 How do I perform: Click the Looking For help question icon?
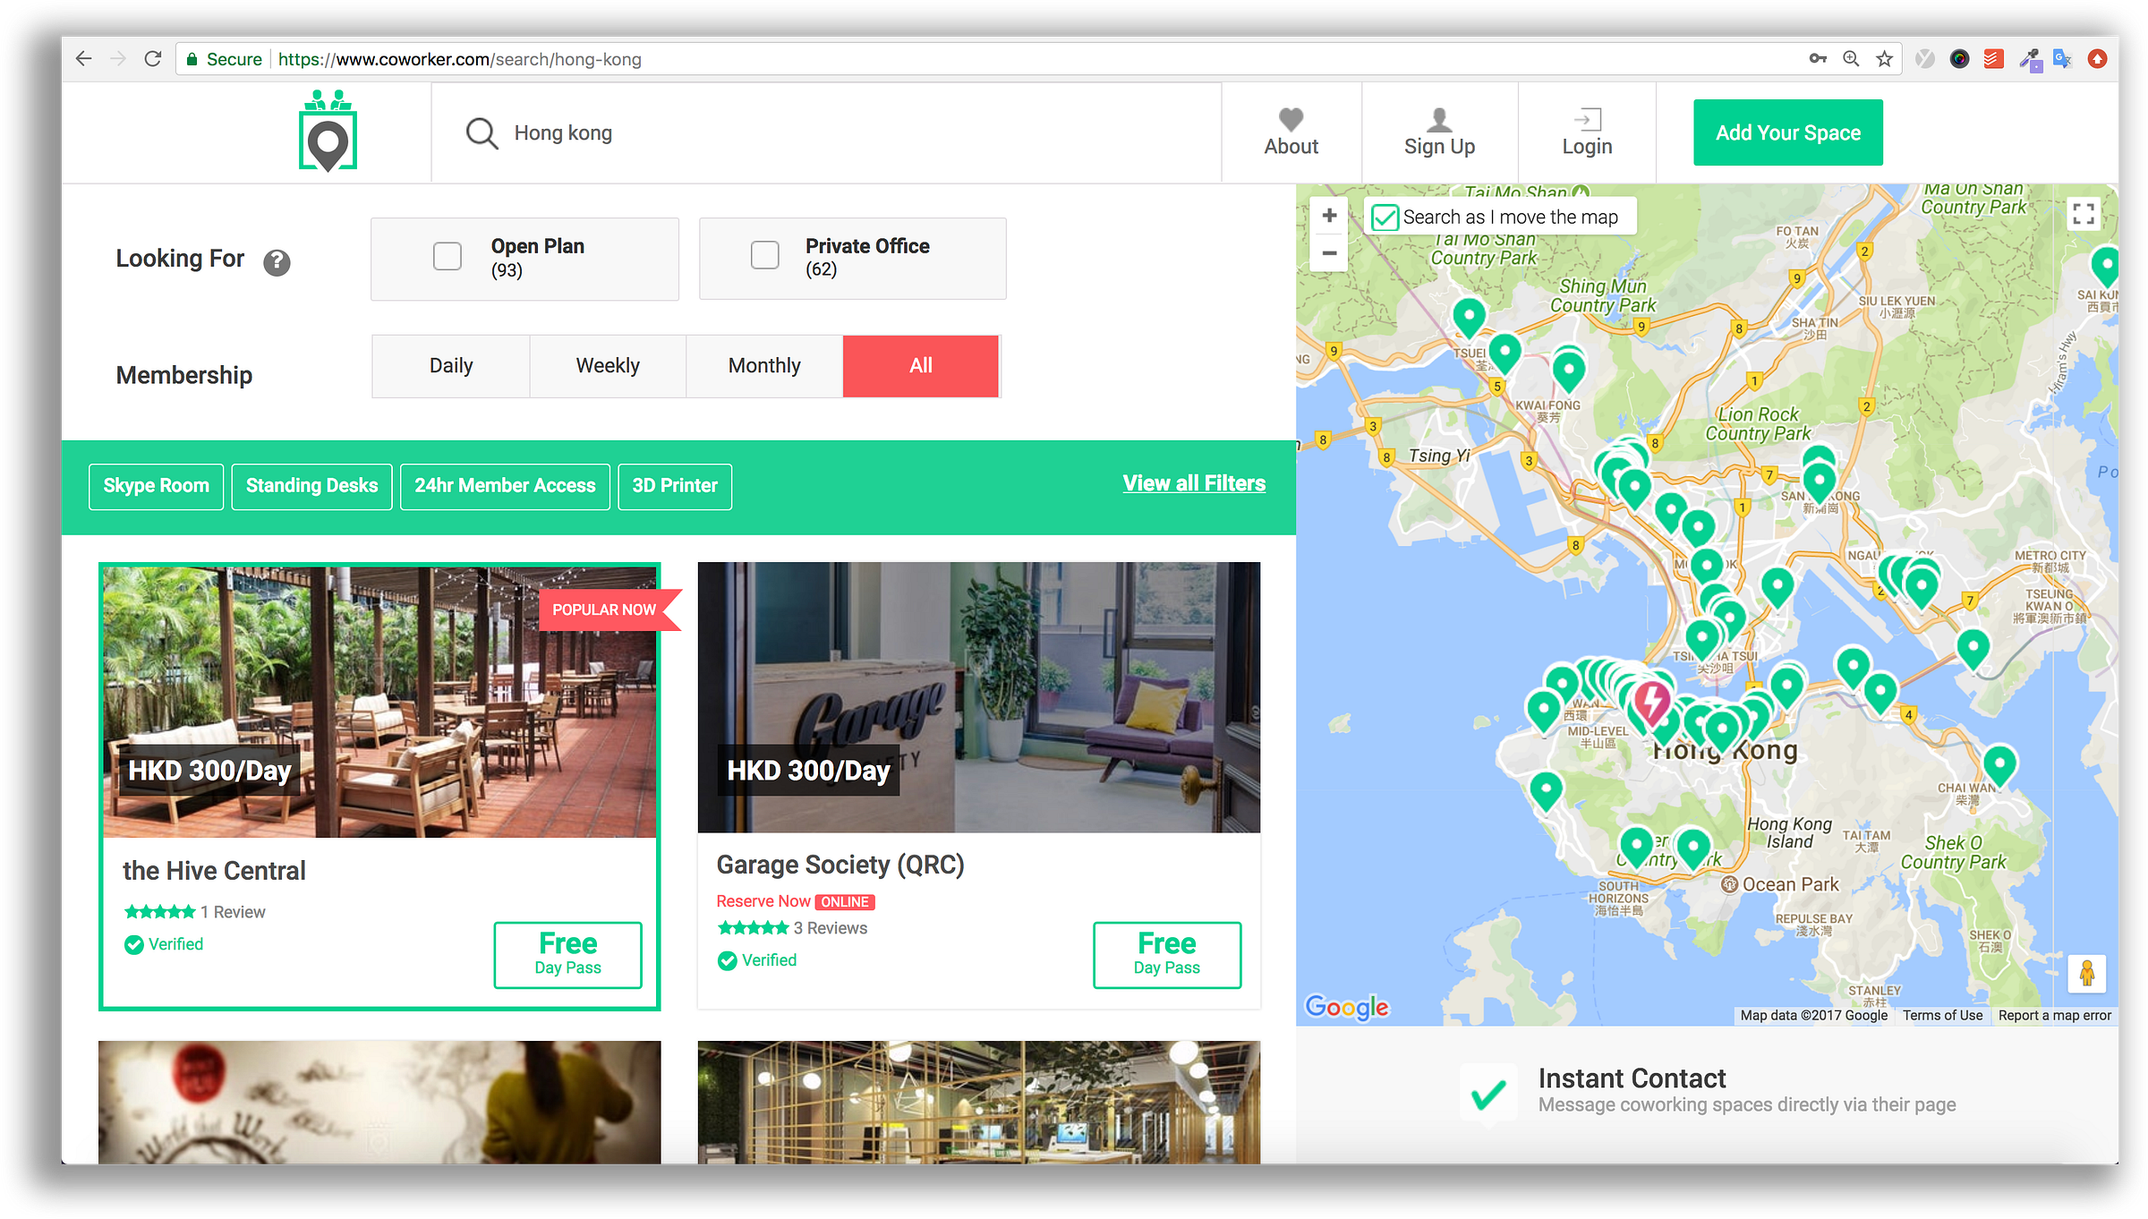277,262
